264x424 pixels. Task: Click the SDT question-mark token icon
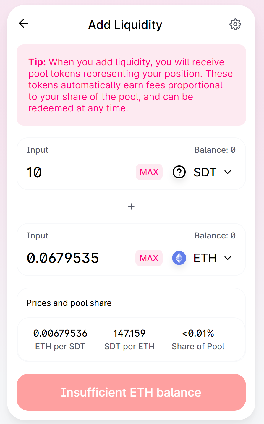pos(179,172)
